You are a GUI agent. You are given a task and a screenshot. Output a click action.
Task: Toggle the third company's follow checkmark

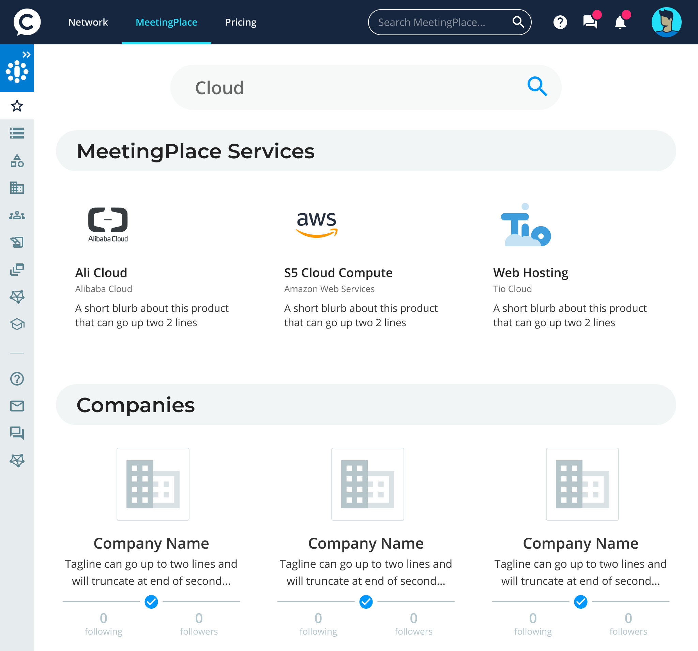click(581, 602)
